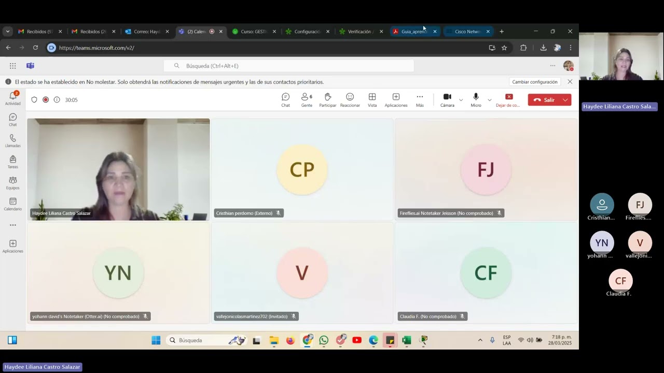The height and width of the screenshot is (373, 664).
Task: Open the Windows Start menu
Action: coord(156,340)
